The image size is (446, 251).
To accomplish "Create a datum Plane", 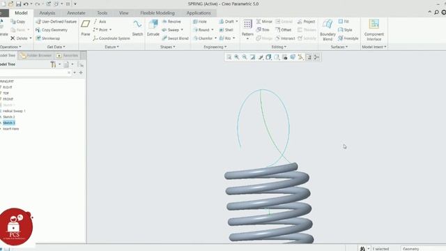I will (x=85, y=28).
